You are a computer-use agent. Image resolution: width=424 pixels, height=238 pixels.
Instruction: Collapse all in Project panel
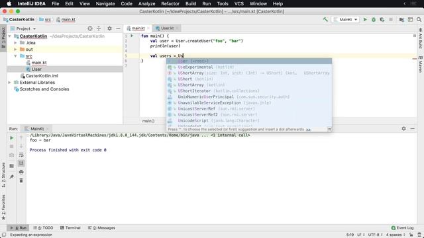99,28
